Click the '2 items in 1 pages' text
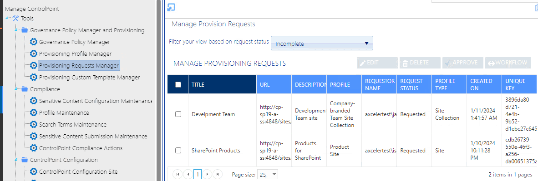Image resolution: width=538 pixels, height=181 pixels. tap(511, 175)
